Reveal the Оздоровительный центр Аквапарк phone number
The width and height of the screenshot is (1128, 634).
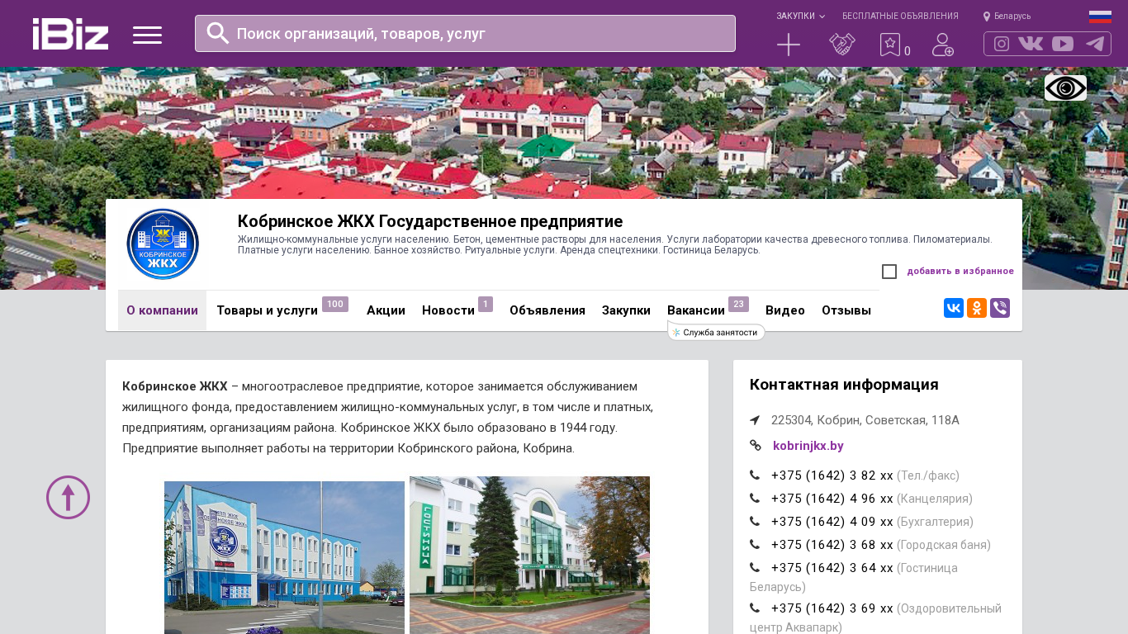[832, 608]
